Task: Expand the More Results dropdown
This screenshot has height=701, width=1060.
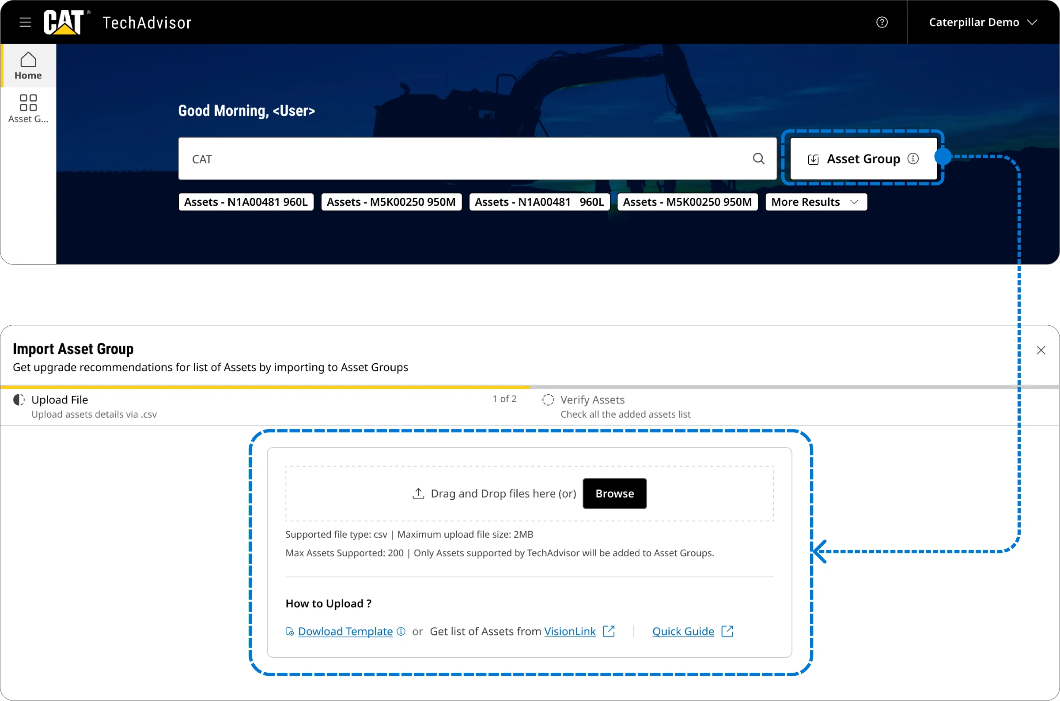Action: [816, 202]
